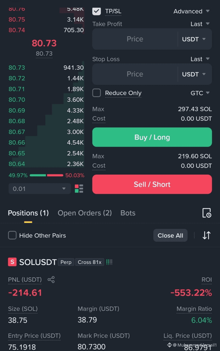This screenshot has width=220, height=351.
Task: Tap the green signal bars indicator
Action: 109,262
